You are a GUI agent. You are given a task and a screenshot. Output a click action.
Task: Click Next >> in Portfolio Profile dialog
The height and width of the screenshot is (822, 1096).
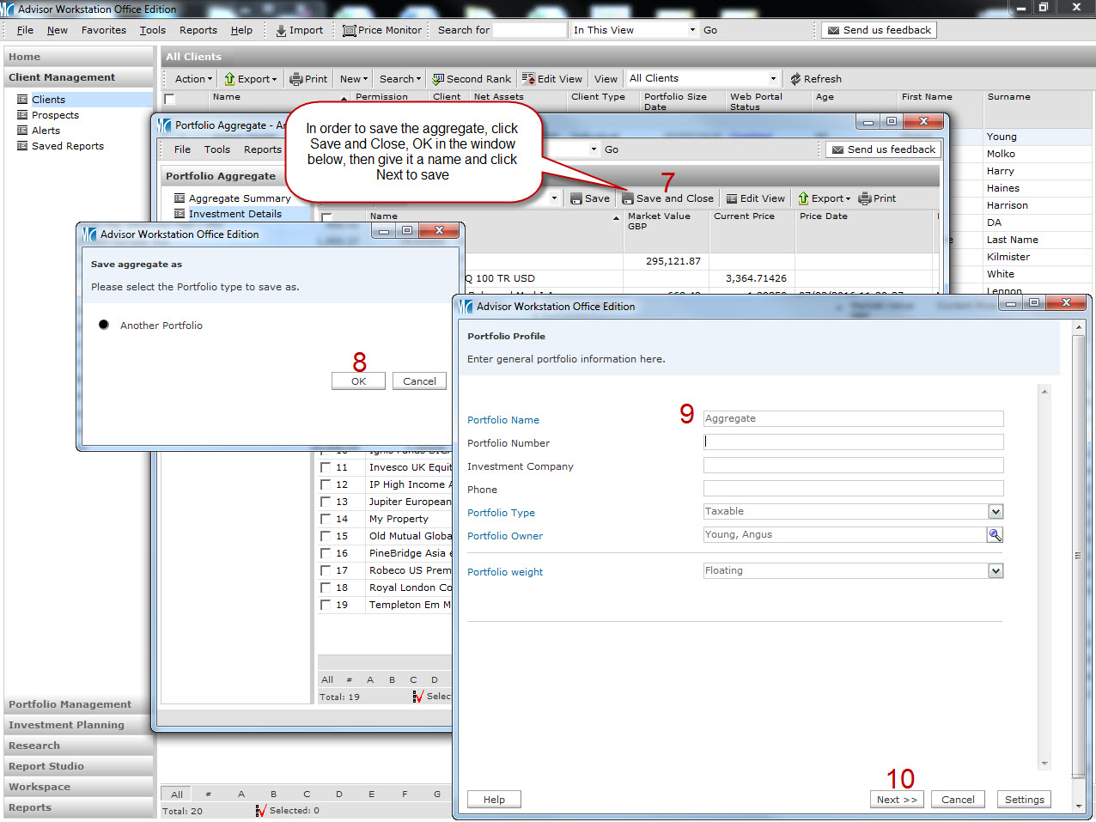pos(897,800)
